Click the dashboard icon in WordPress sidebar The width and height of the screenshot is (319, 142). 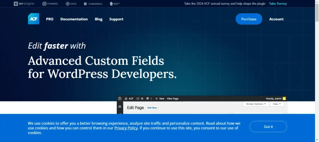coord(120,106)
